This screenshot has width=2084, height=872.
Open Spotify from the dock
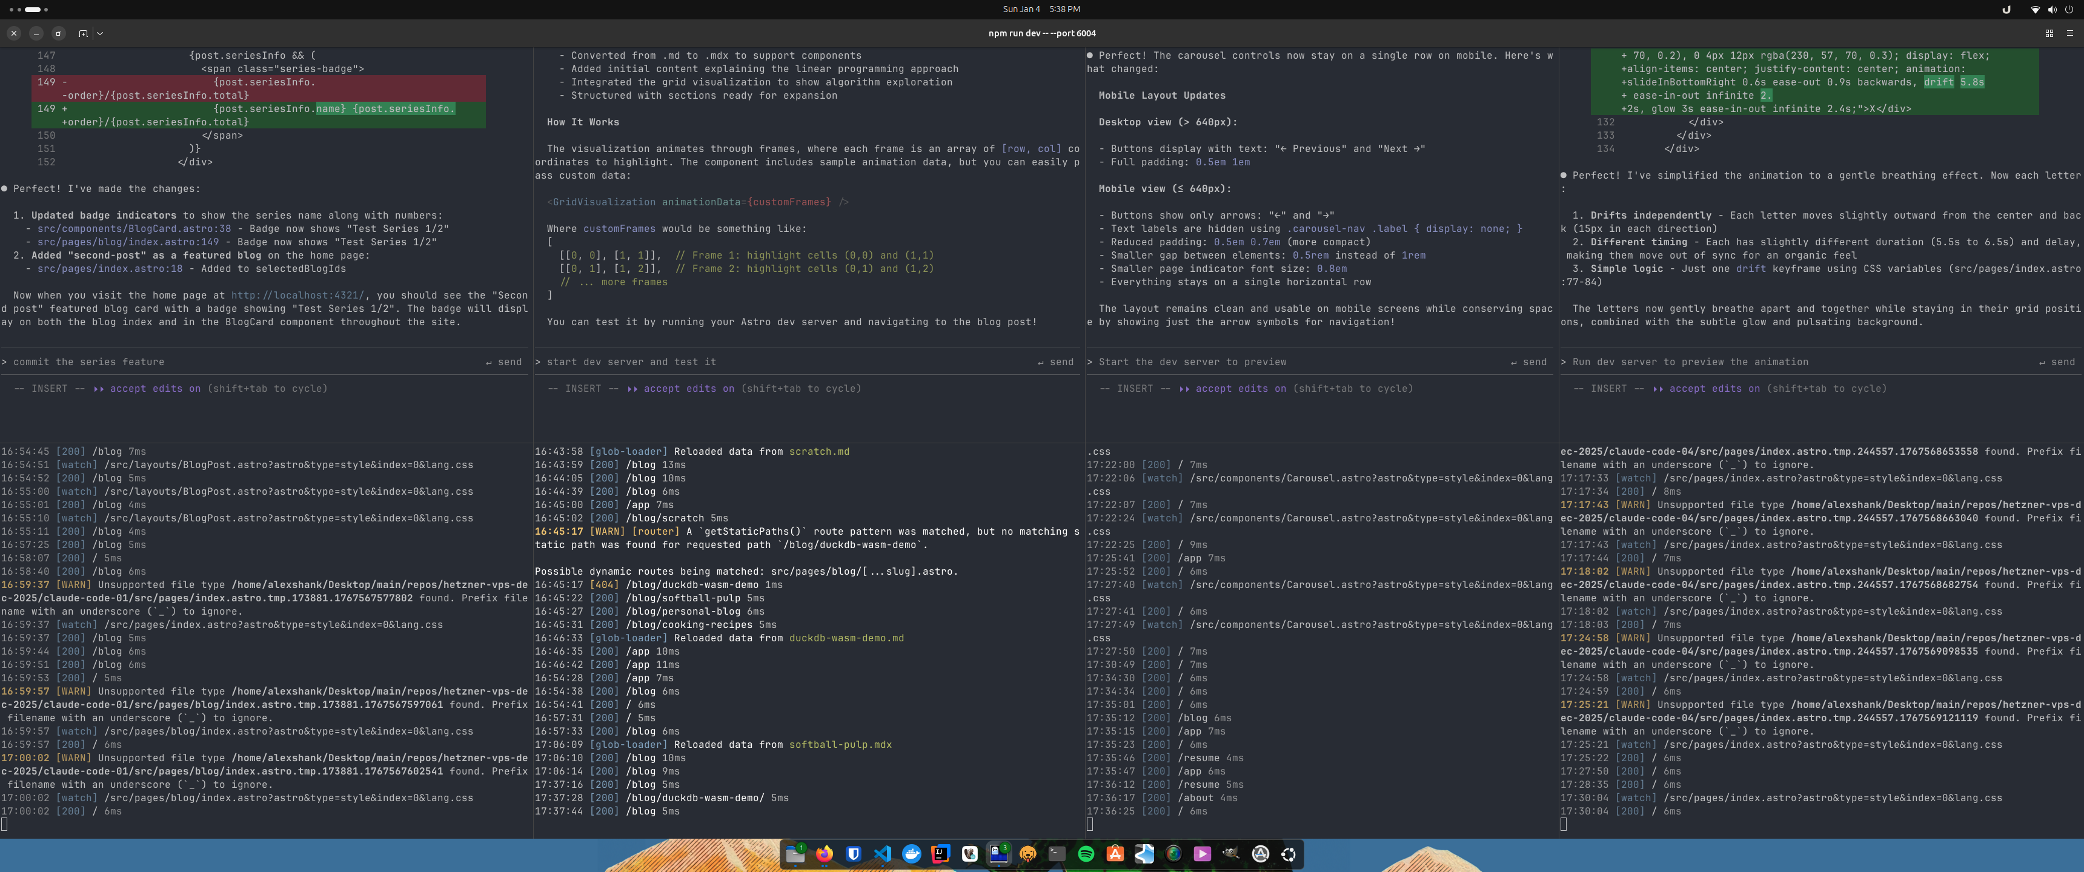(1086, 853)
